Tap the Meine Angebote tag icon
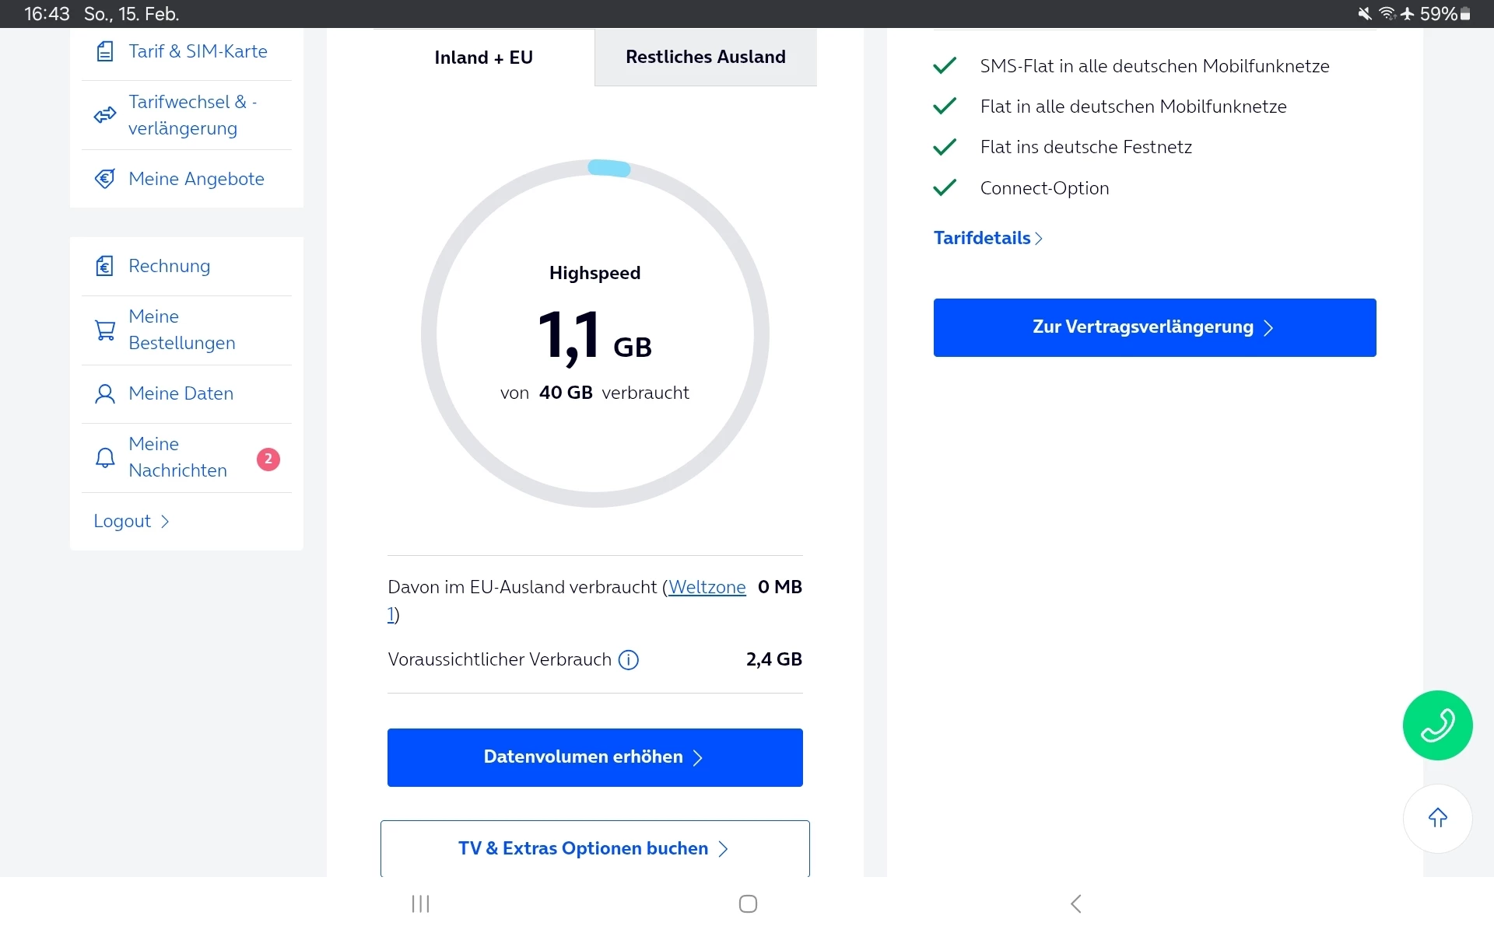Screen dimensions: 1494x933 pyautogui.click(x=105, y=180)
